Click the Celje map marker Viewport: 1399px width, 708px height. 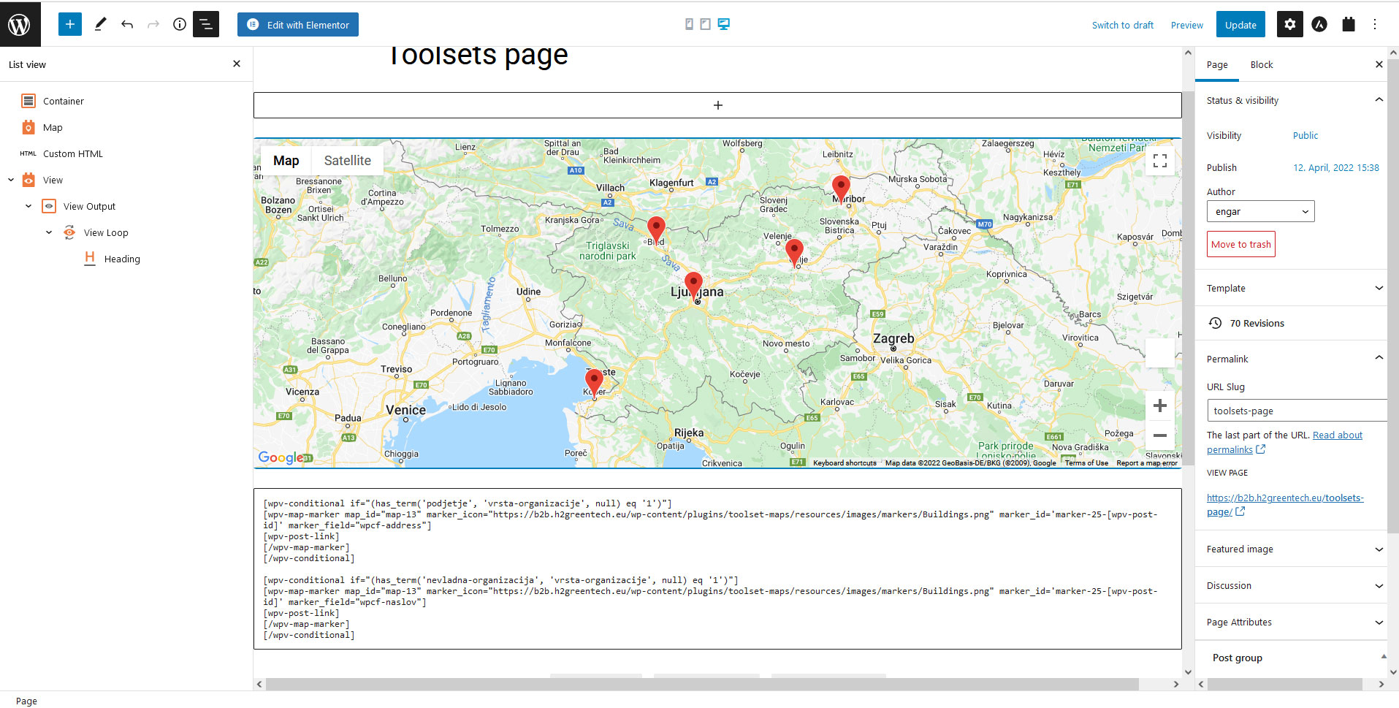794,252
